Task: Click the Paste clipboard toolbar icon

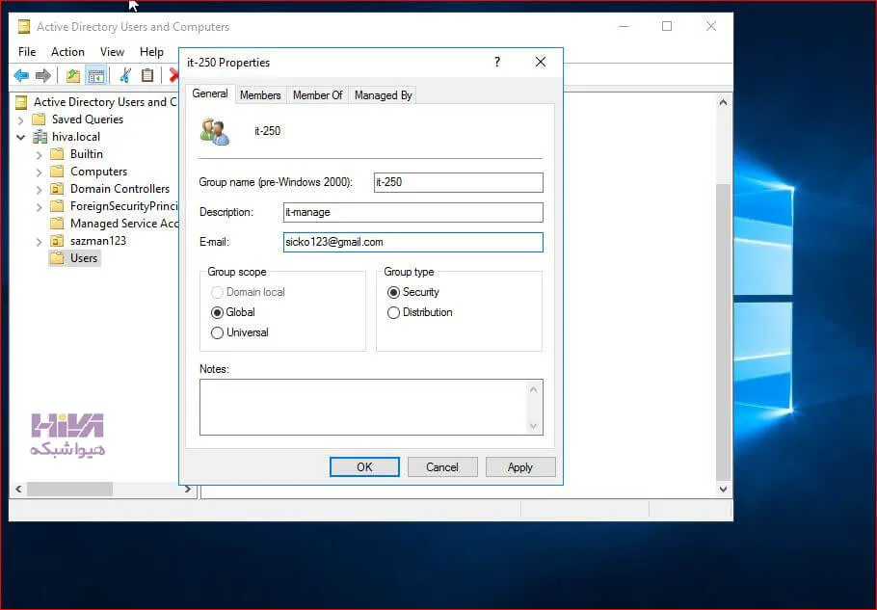Action: click(x=147, y=75)
